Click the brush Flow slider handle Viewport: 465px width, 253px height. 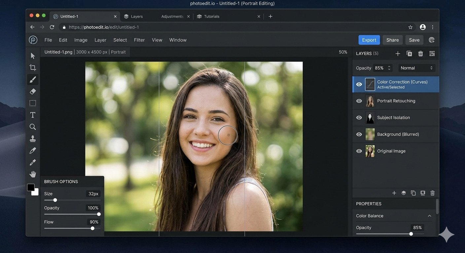(92, 228)
